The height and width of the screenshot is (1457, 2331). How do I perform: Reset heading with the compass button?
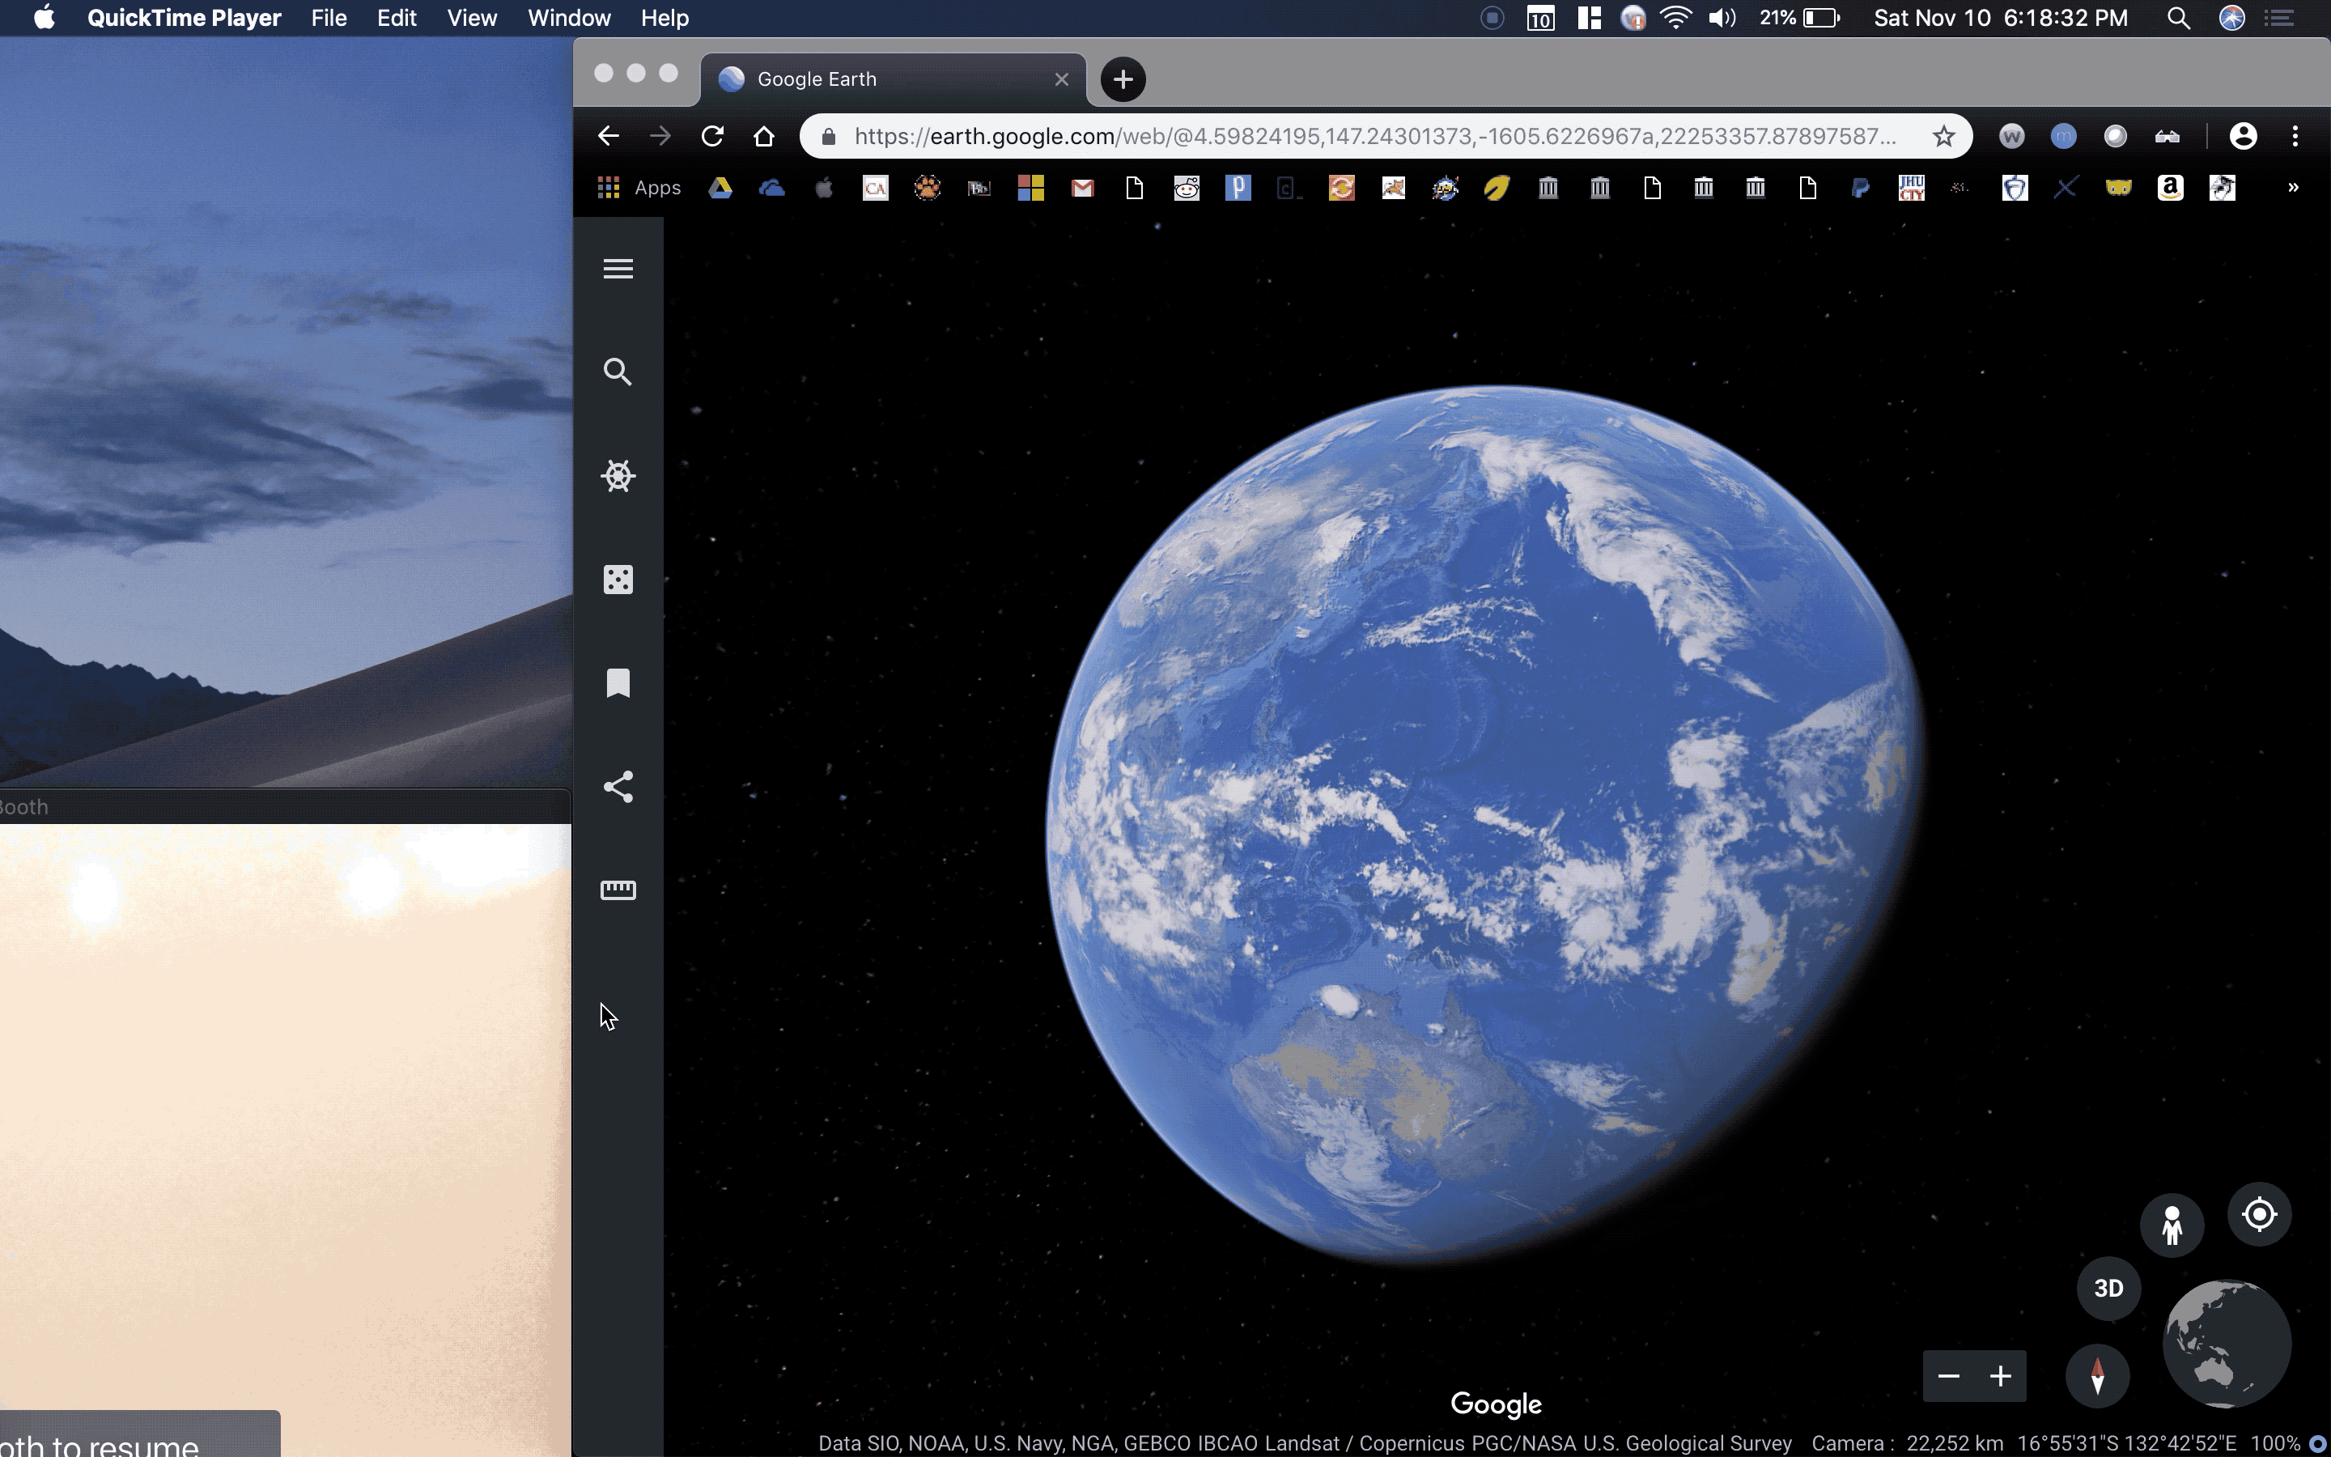tap(2097, 1376)
